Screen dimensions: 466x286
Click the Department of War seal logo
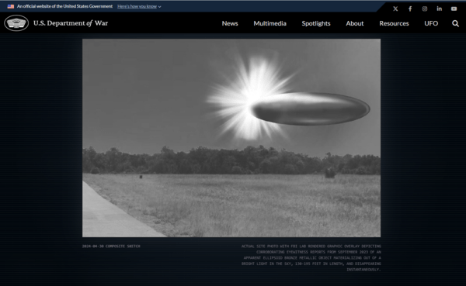[16, 22]
